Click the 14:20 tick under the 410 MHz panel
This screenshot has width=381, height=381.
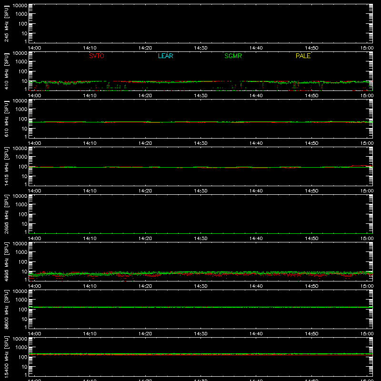click(145, 96)
